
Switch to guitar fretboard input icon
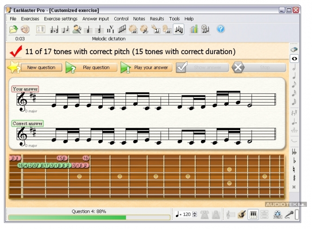pyautogui.click(x=242, y=215)
